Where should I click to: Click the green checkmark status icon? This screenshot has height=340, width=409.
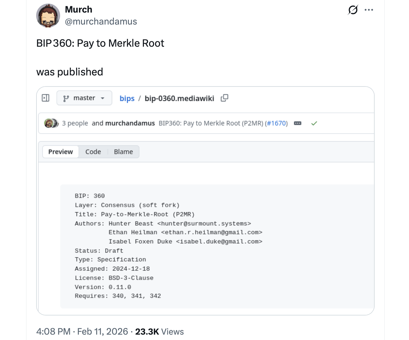point(314,123)
